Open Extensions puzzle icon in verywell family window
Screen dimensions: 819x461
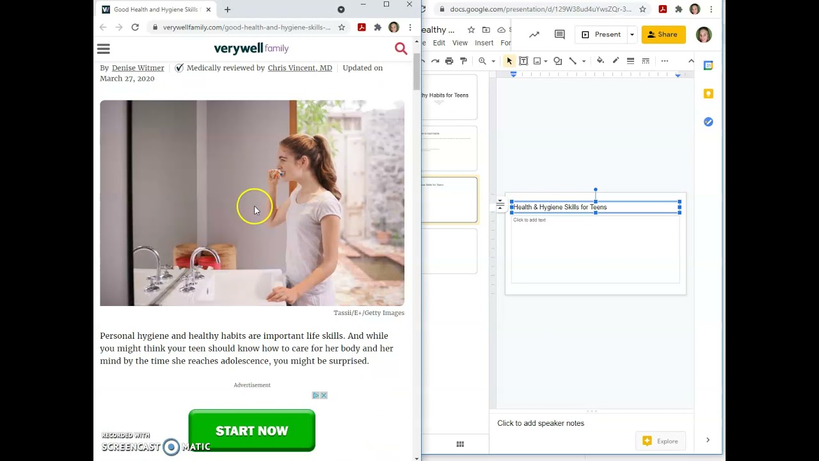tap(378, 28)
